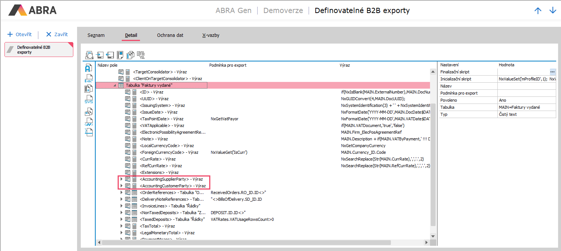561x251 pixels.
Task: Open the X-vazby tab
Action: tap(211, 35)
